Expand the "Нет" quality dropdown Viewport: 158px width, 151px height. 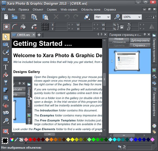click(108, 17)
